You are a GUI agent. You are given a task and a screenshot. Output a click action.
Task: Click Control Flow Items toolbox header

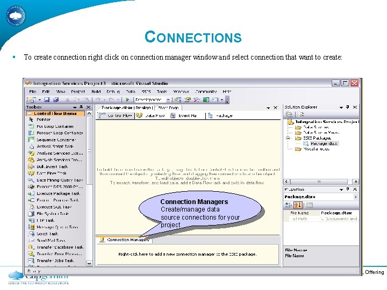pos(55,113)
